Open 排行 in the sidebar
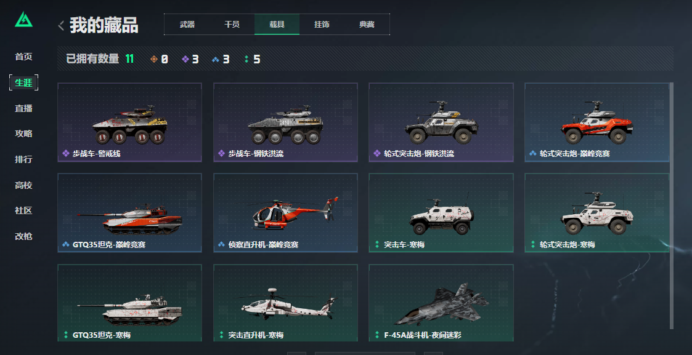This screenshot has width=692, height=355. click(23, 159)
